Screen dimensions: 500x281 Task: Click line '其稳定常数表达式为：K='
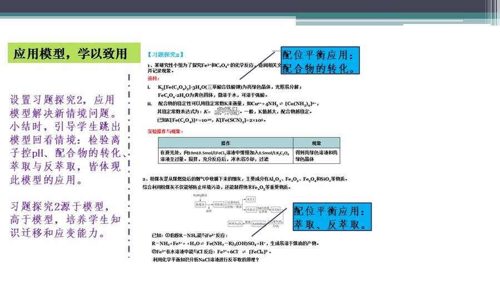234,112
